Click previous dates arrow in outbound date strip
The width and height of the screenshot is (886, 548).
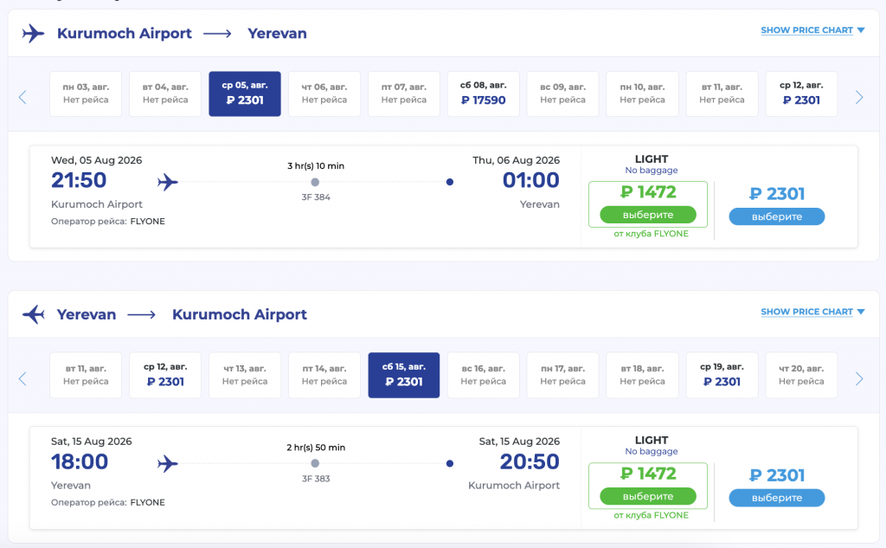pyautogui.click(x=22, y=97)
